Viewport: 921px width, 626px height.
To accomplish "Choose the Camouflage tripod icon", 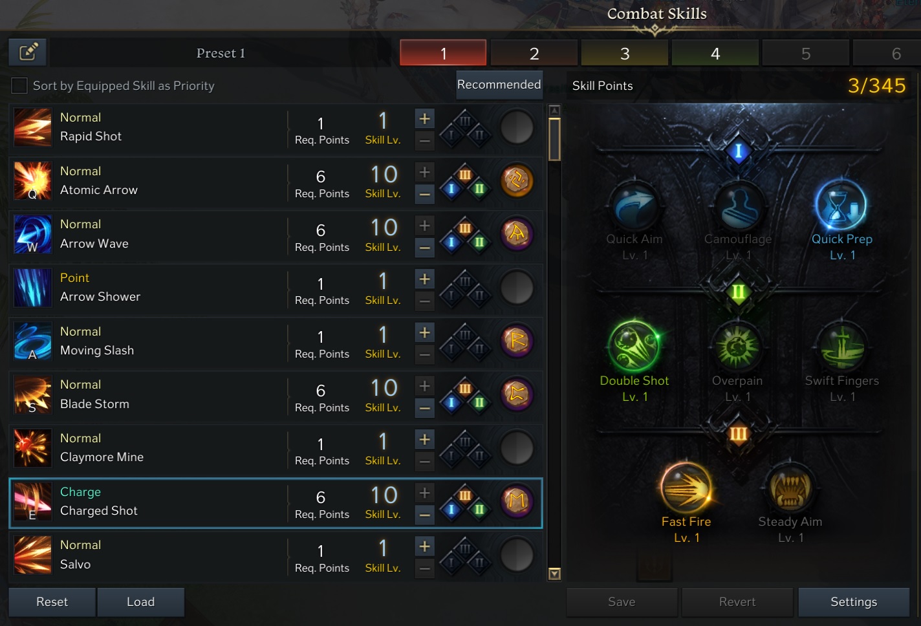I will click(x=738, y=207).
